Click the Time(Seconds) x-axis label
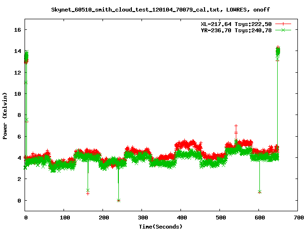This screenshot has height=231, width=308. (160, 227)
